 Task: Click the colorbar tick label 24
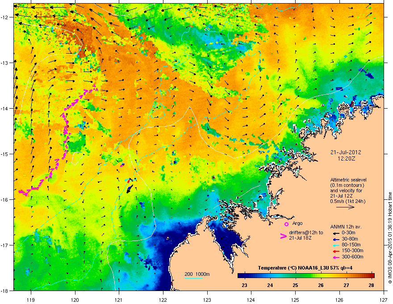tap(270, 285)
